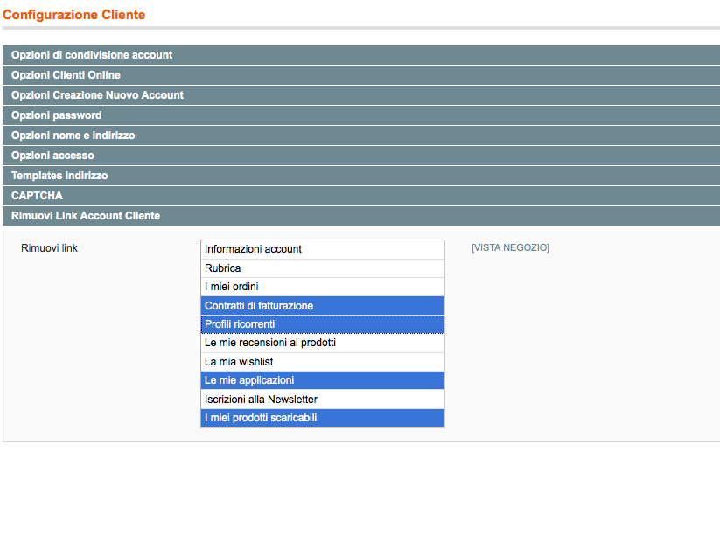
Task: Expand Opzioni di condivisione account section
Action: coord(361,55)
